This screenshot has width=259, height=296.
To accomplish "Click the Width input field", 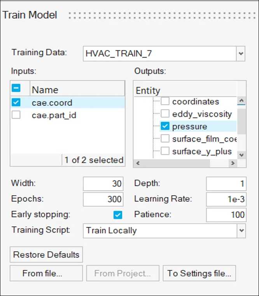I will [x=103, y=184].
